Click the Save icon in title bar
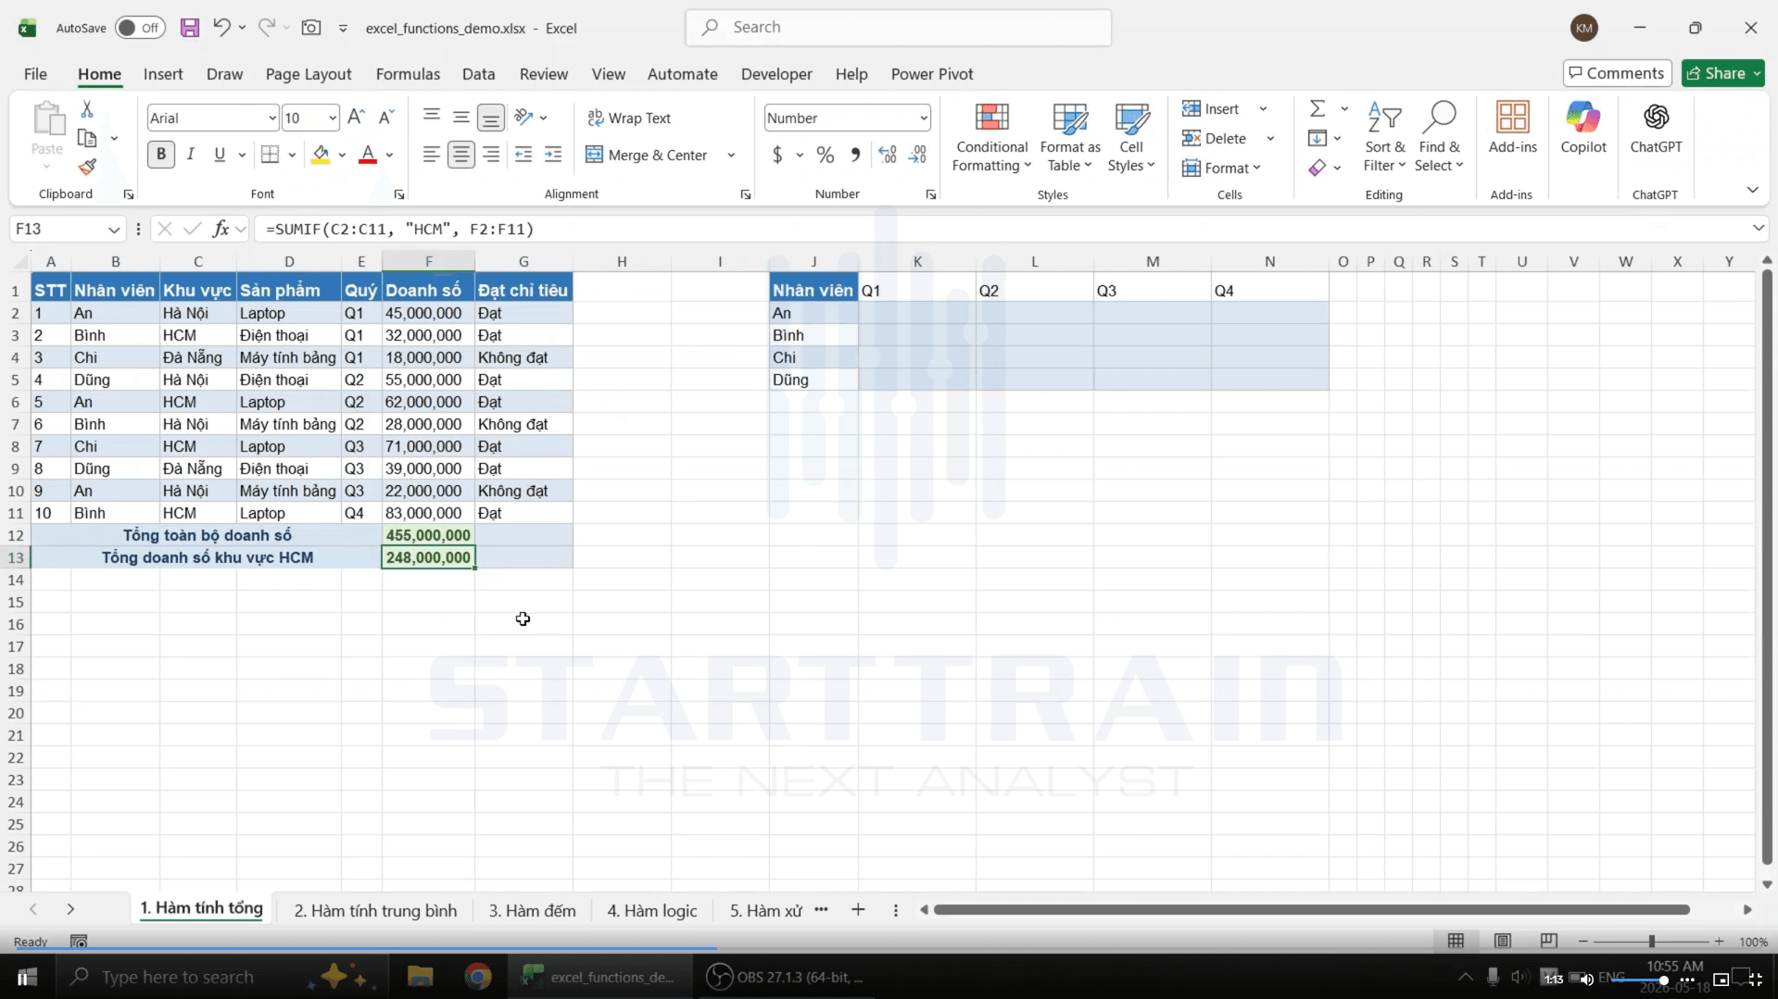 (190, 28)
